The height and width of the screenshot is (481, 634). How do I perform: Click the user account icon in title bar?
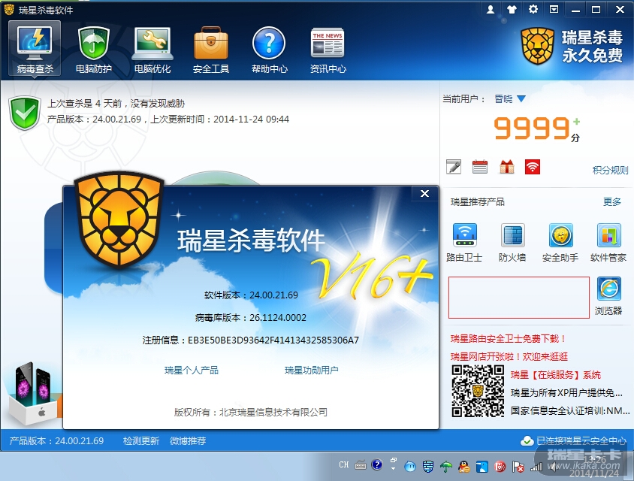491,9
